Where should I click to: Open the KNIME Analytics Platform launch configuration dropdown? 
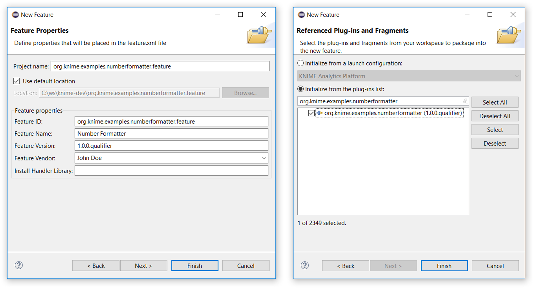pos(516,76)
